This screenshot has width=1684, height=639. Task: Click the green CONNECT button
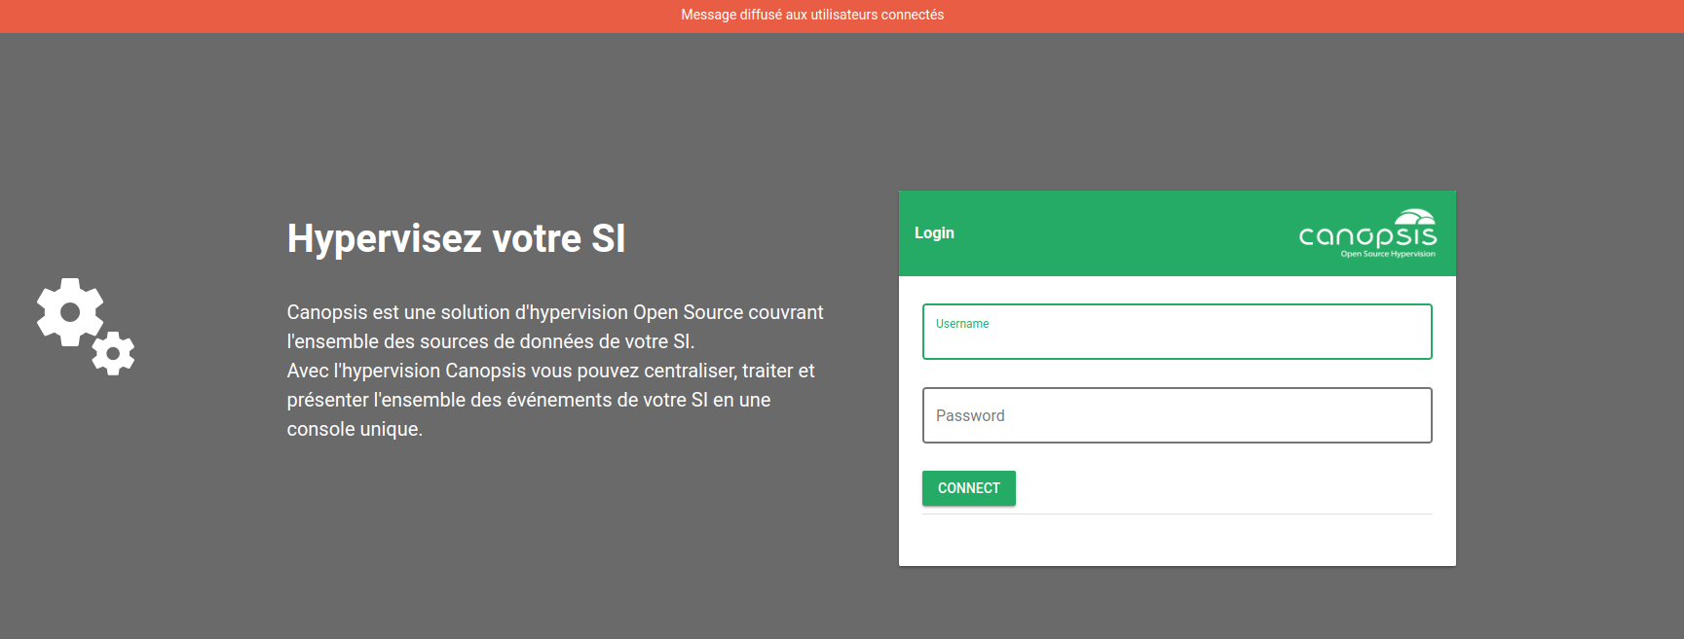coord(968,488)
